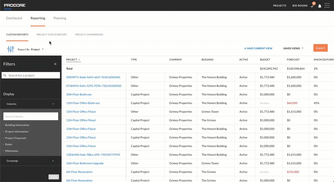Click the 45% invoiced value

click(x=317, y=103)
